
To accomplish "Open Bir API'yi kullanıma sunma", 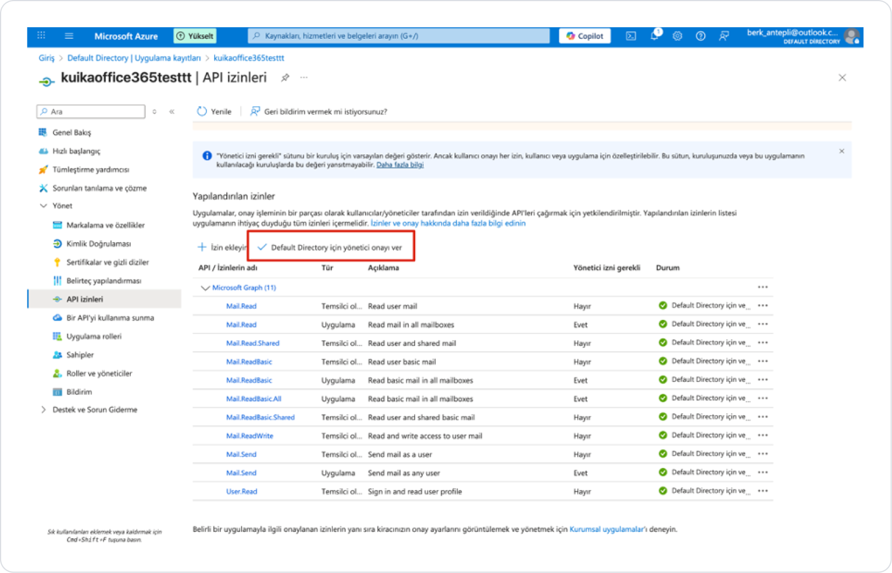I will click(x=110, y=318).
